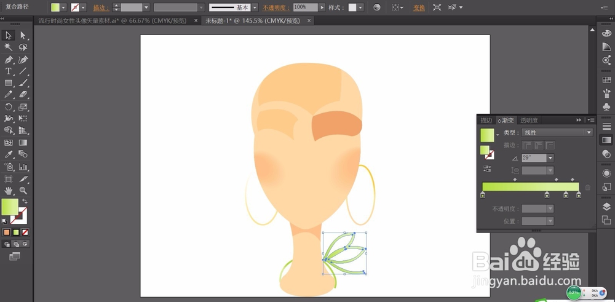Select the Blend tool
The image size is (615, 302).
pyautogui.click(x=23, y=154)
